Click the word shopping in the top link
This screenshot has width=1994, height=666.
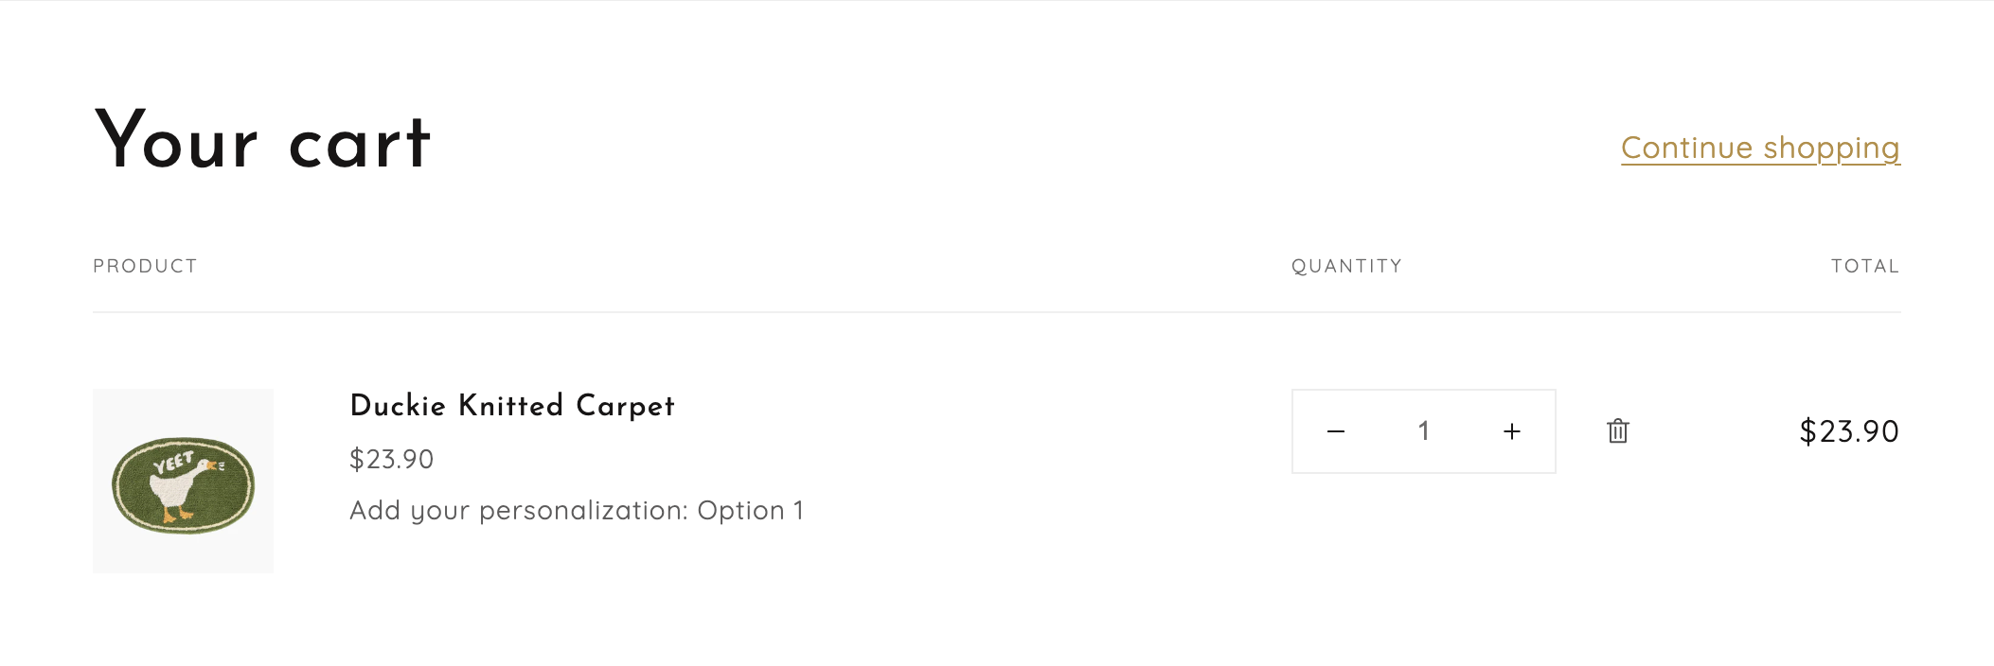[1831, 149]
